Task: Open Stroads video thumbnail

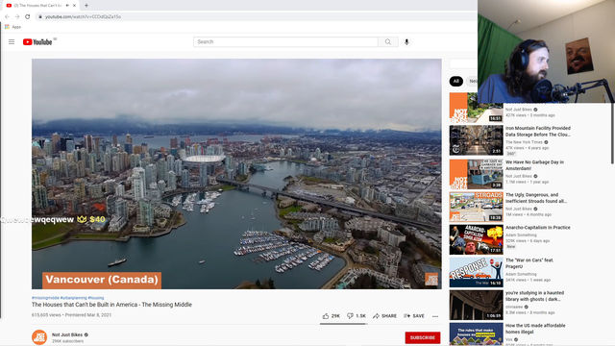Action: tap(477, 207)
